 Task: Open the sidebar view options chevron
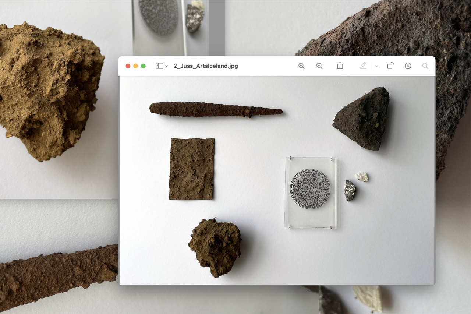point(167,66)
